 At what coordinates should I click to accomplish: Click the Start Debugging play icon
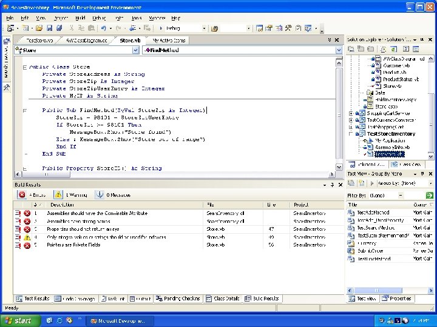click(x=161, y=28)
